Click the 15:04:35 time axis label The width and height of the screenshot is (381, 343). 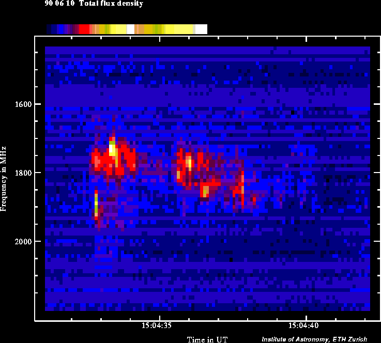tap(157, 325)
